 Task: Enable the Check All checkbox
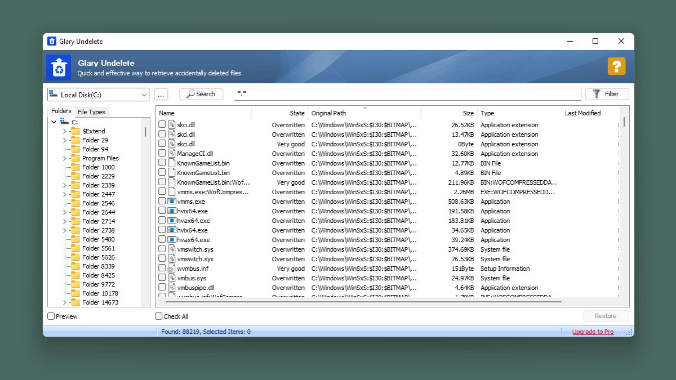[x=159, y=316]
